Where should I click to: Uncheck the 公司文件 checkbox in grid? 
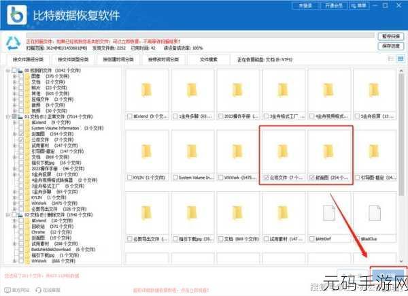[x=266, y=178]
